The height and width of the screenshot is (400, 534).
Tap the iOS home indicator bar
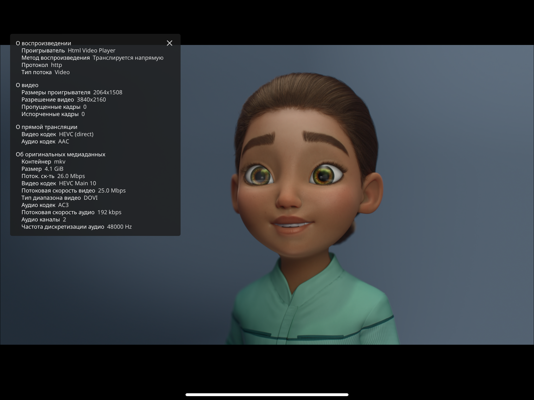point(267,395)
